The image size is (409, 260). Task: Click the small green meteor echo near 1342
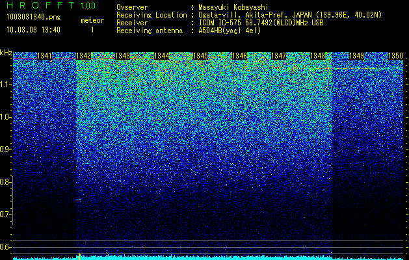(79, 200)
